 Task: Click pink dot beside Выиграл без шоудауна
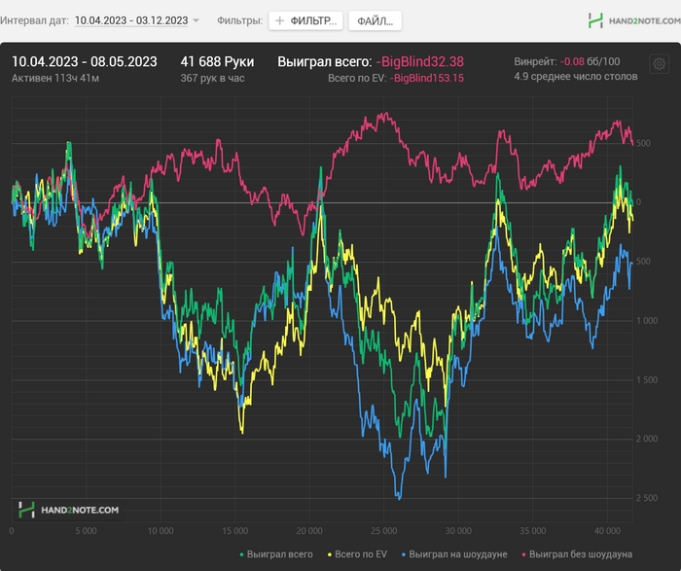pos(523,554)
